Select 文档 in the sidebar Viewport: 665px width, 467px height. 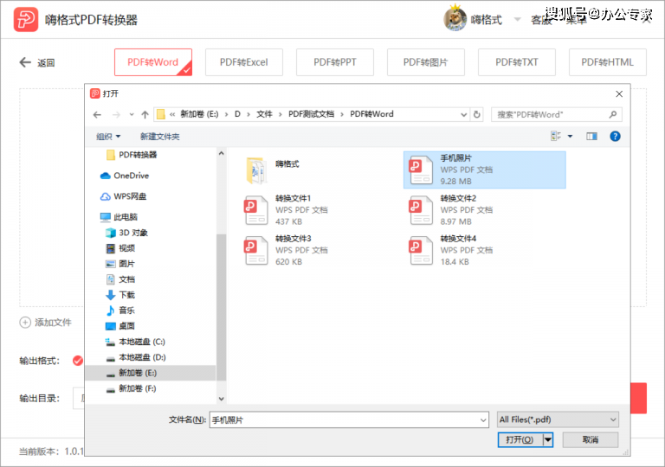click(120, 279)
